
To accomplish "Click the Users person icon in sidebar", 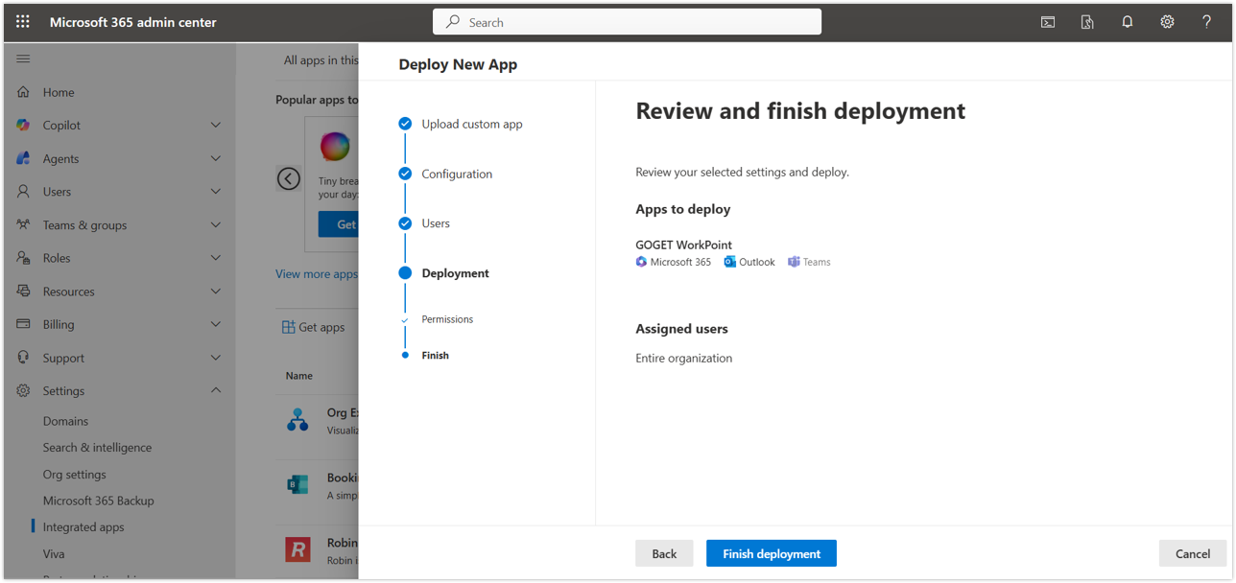I will click(x=23, y=192).
